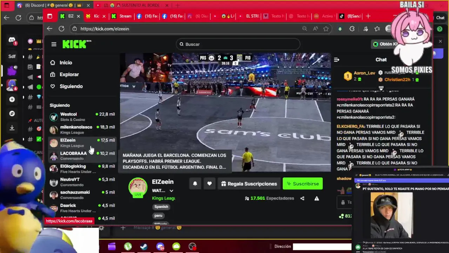Click the ElZeein channel avatar
This screenshot has height=253, width=449.
(x=138, y=187)
